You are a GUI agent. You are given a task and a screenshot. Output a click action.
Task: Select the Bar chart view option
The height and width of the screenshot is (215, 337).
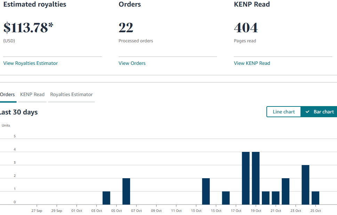(x=319, y=112)
